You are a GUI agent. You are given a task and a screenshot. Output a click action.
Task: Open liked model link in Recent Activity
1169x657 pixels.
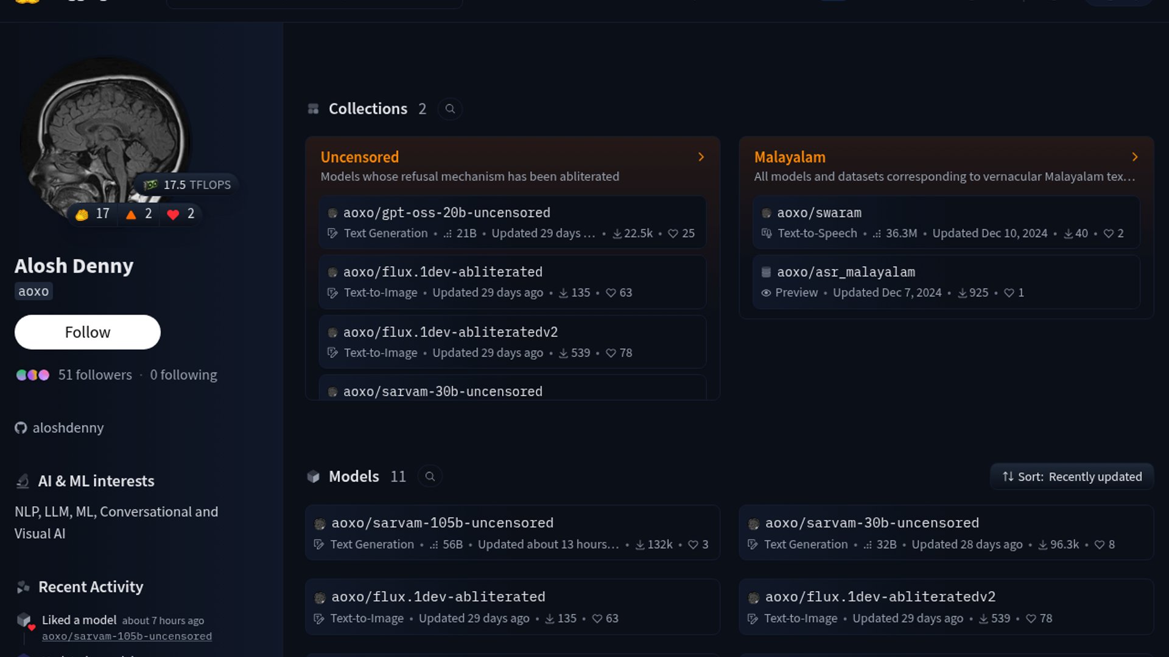127,636
